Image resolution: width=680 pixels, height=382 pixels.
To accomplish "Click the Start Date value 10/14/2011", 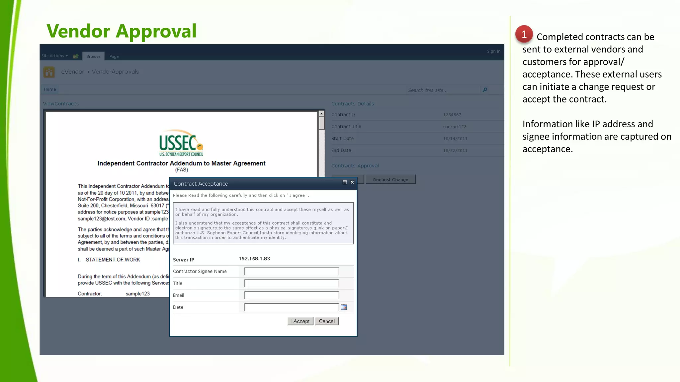I will coord(455,139).
